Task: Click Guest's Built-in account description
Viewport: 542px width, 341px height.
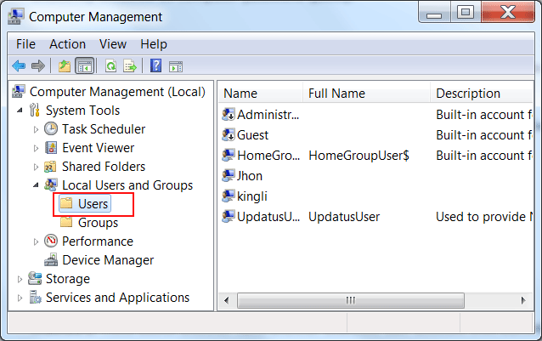Action: coord(484,135)
